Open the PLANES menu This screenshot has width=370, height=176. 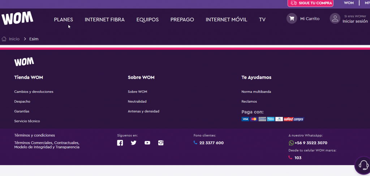(63, 20)
